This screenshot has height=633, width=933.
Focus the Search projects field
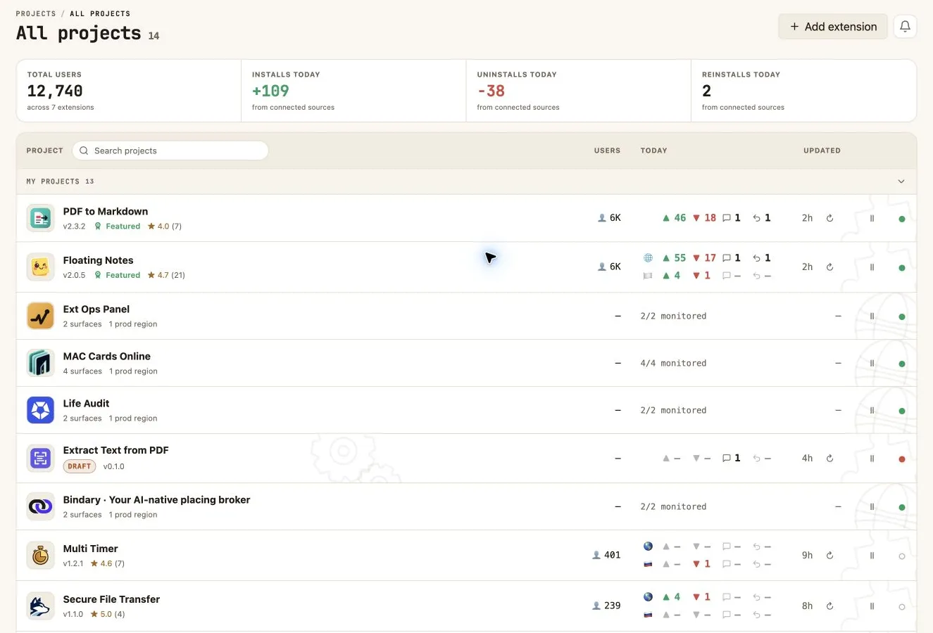[x=170, y=151]
